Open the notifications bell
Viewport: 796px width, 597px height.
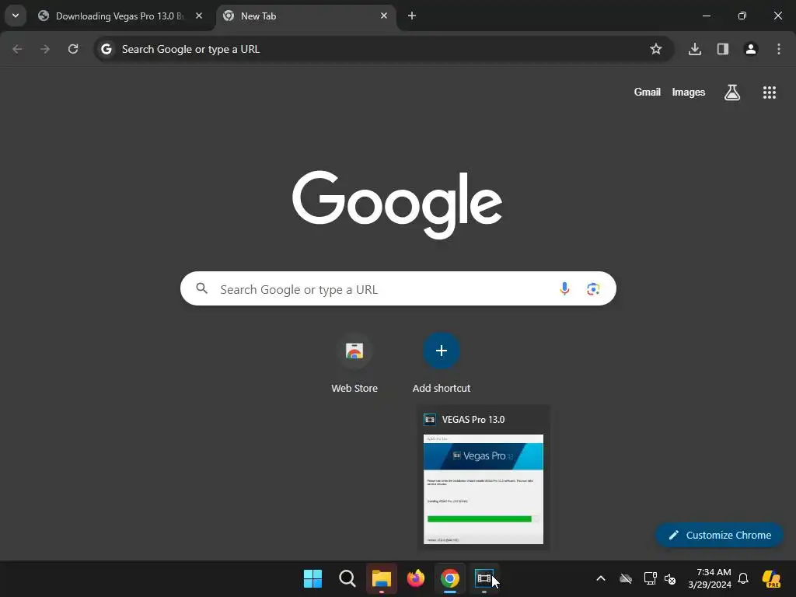pos(743,578)
